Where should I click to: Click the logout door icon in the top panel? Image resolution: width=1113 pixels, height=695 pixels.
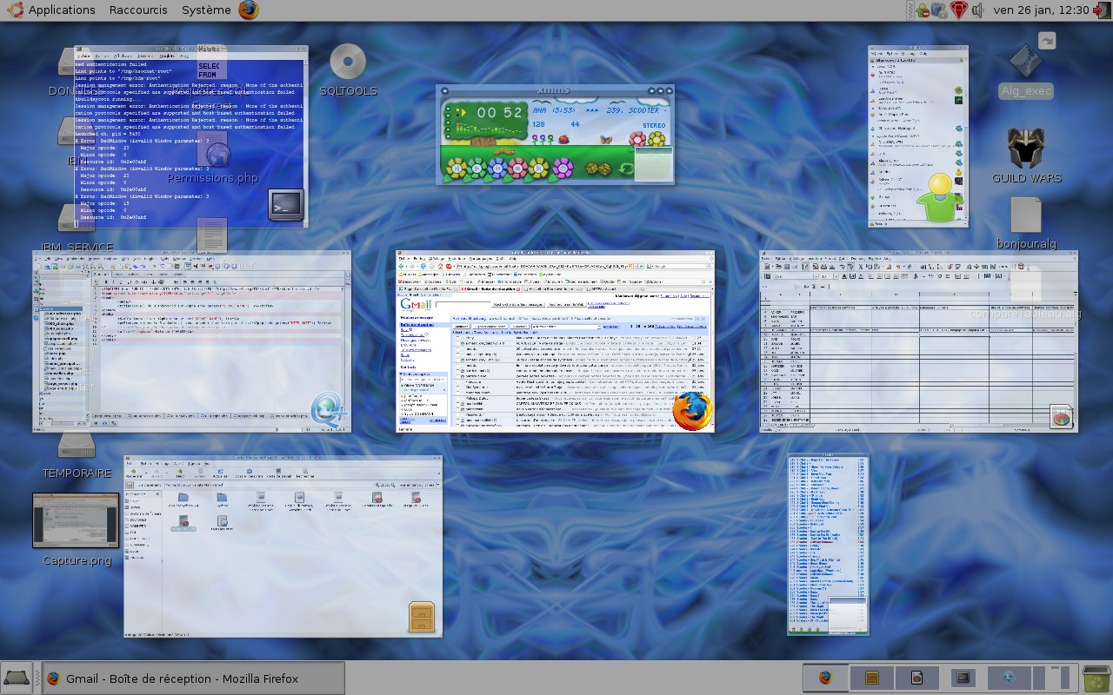pyautogui.click(x=1102, y=10)
